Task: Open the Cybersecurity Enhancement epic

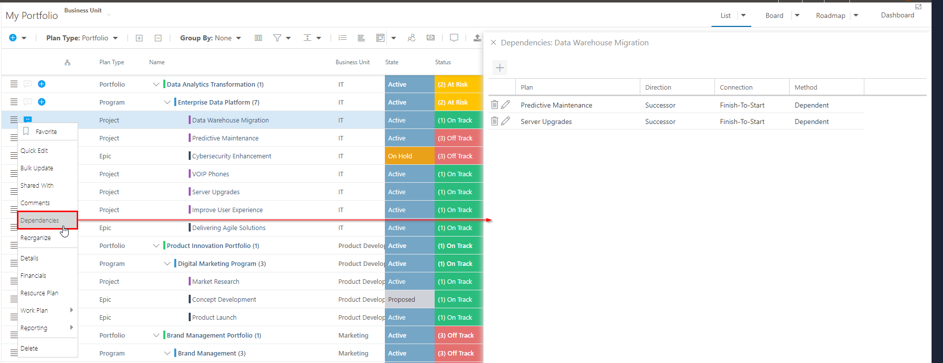Action: click(x=232, y=156)
